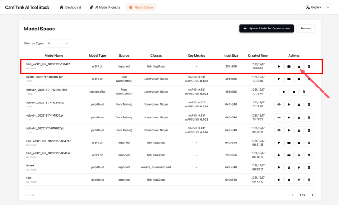339x205 pixels.
Task: Click the folder icon for Fish_ne301_bin_20251217-064707
Action: [289, 142]
